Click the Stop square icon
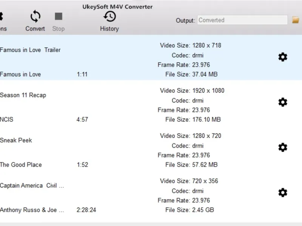 coord(59,16)
